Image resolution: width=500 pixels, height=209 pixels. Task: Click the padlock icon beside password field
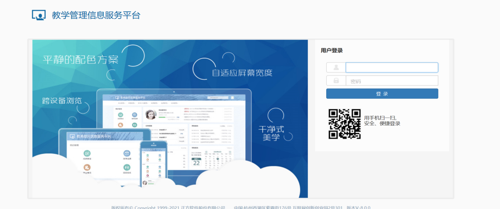tap(336, 81)
